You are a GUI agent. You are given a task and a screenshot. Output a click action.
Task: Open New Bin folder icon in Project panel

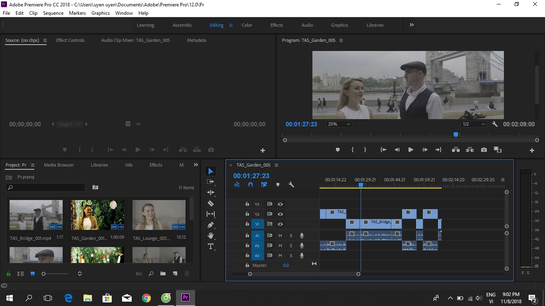[x=163, y=274]
